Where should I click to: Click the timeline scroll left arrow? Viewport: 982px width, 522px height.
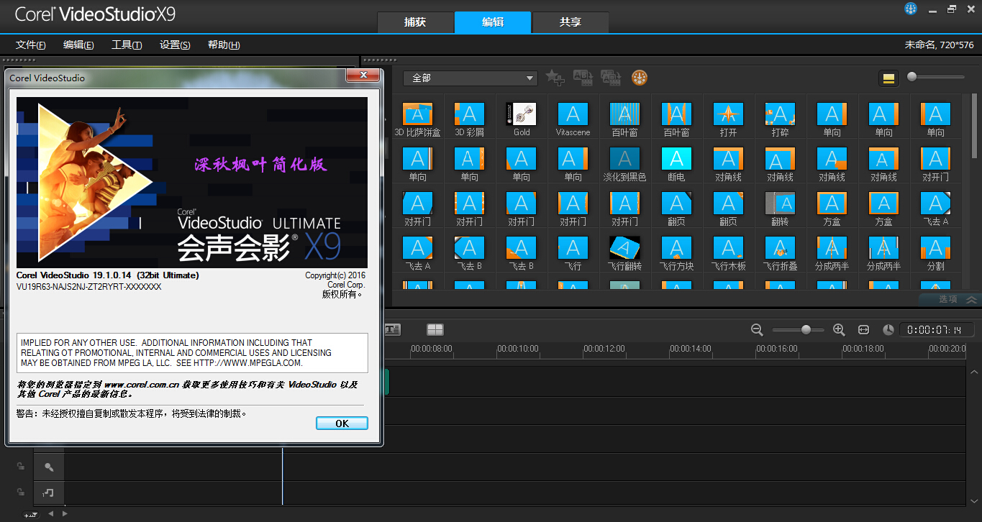click(x=50, y=513)
